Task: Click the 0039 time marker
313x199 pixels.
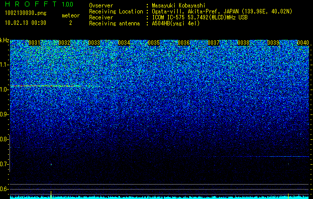Action: (273, 43)
